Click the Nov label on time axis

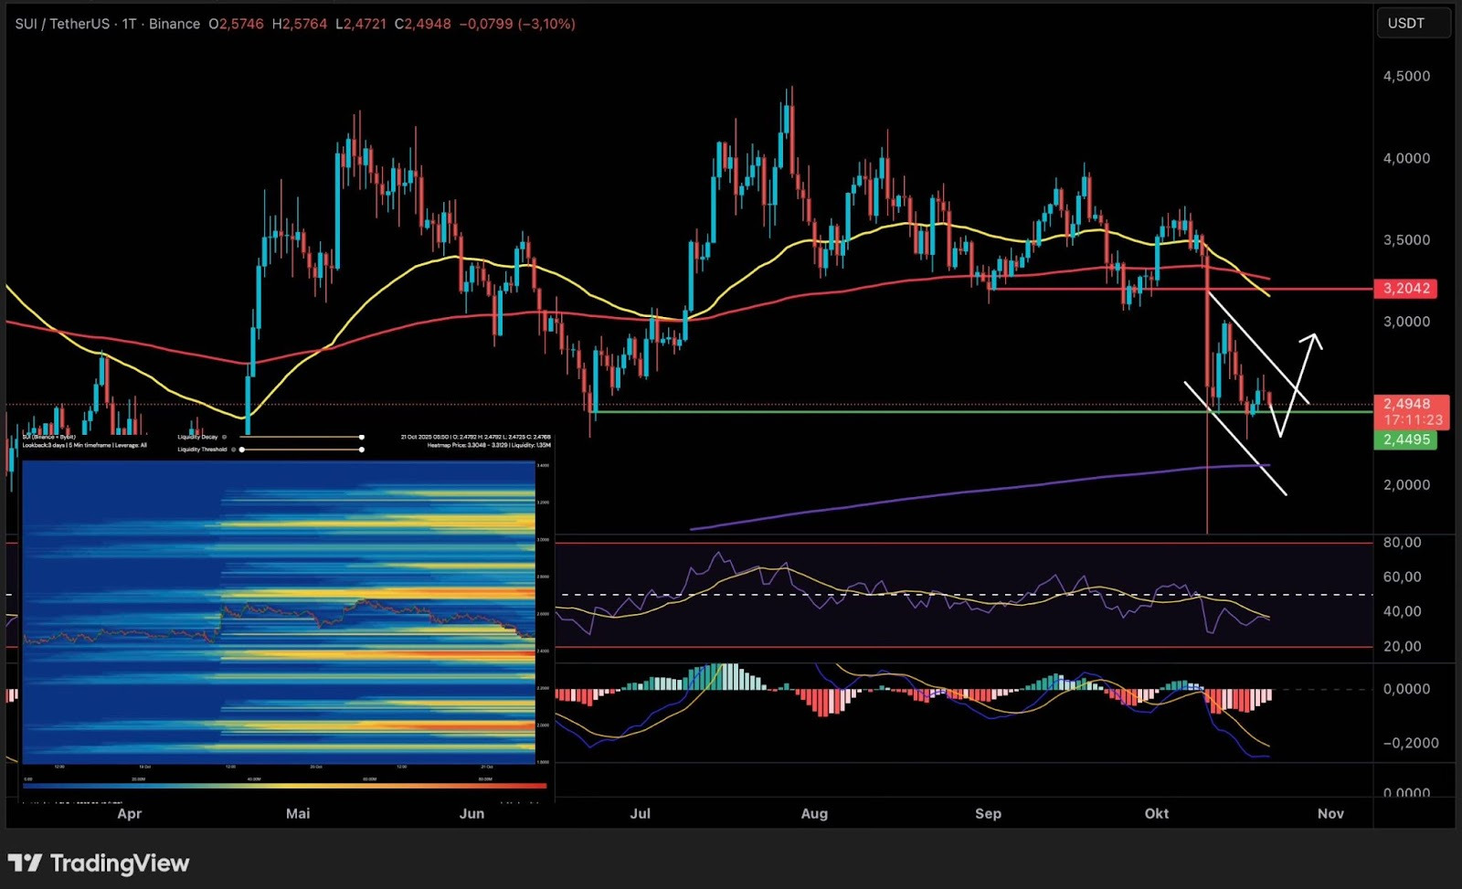[x=1330, y=813]
